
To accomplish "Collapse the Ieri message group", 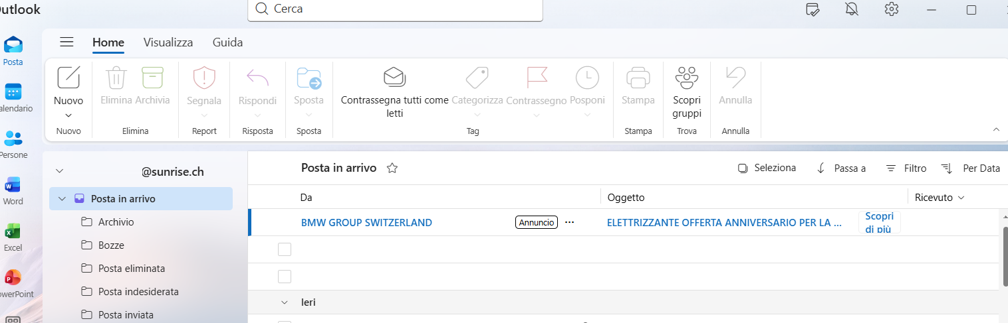I will (284, 302).
